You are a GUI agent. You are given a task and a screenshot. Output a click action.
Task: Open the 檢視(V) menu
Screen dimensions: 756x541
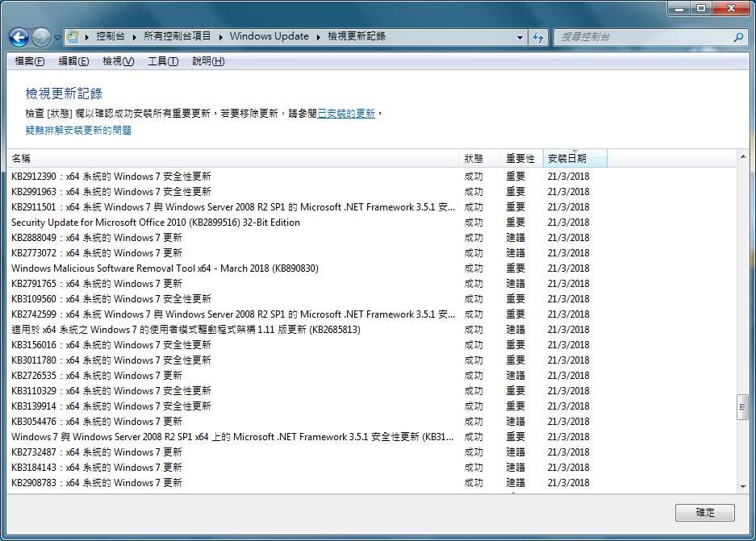118,61
